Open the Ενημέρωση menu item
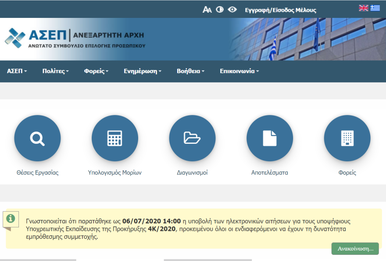386x261 pixels. (143, 71)
